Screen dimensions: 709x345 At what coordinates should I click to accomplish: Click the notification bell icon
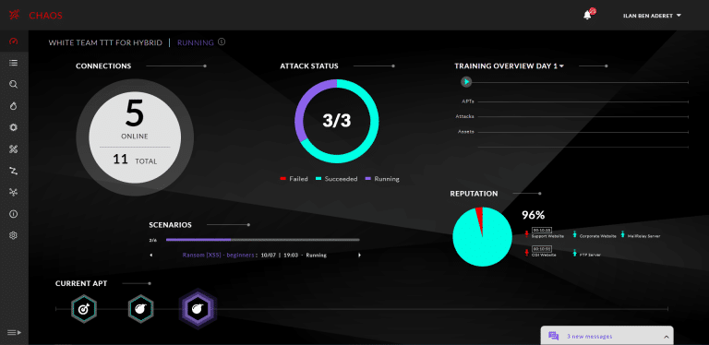[587, 15]
